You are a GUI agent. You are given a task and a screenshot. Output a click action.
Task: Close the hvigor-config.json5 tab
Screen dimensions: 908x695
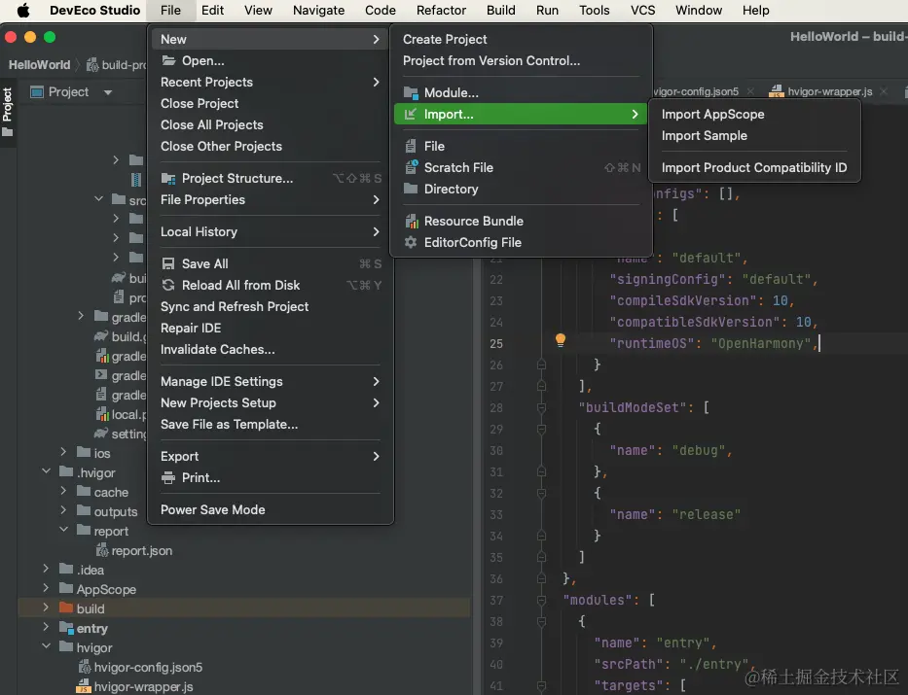(750, 91)
